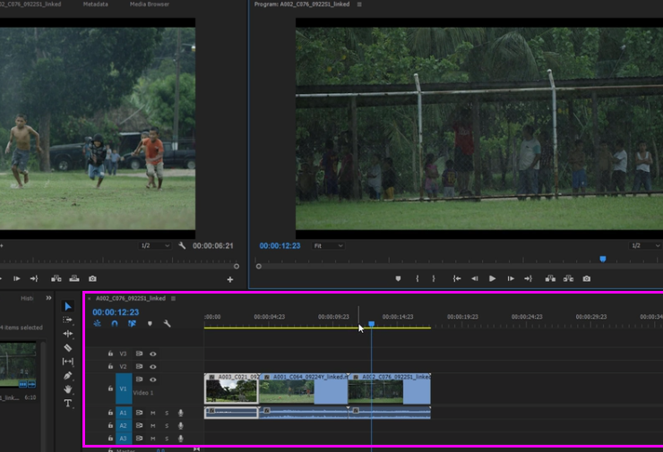Click the Program monitor blue playhead
The height and width of the screenshot is (452, 663).
click(603, 259)
